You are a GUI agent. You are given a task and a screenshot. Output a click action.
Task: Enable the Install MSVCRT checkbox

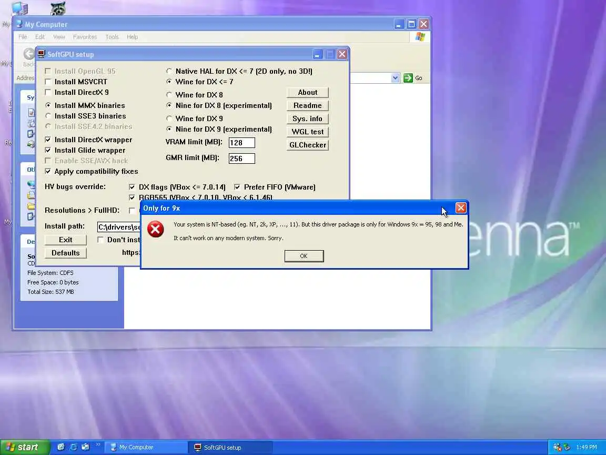coord(48,82)
